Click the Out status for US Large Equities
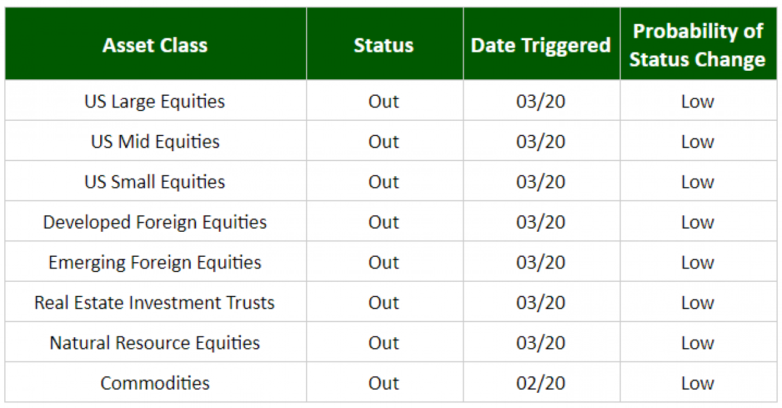Screen dimensions: 782x408 [384, 101]
